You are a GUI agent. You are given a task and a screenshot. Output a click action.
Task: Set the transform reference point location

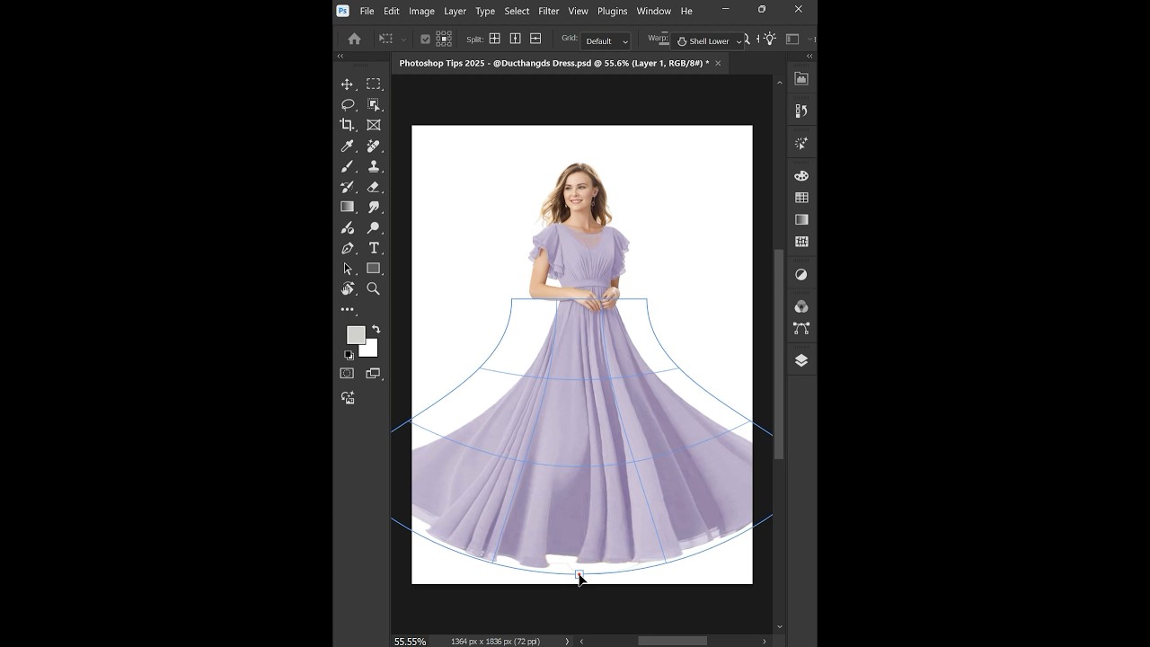pos(444,39)
